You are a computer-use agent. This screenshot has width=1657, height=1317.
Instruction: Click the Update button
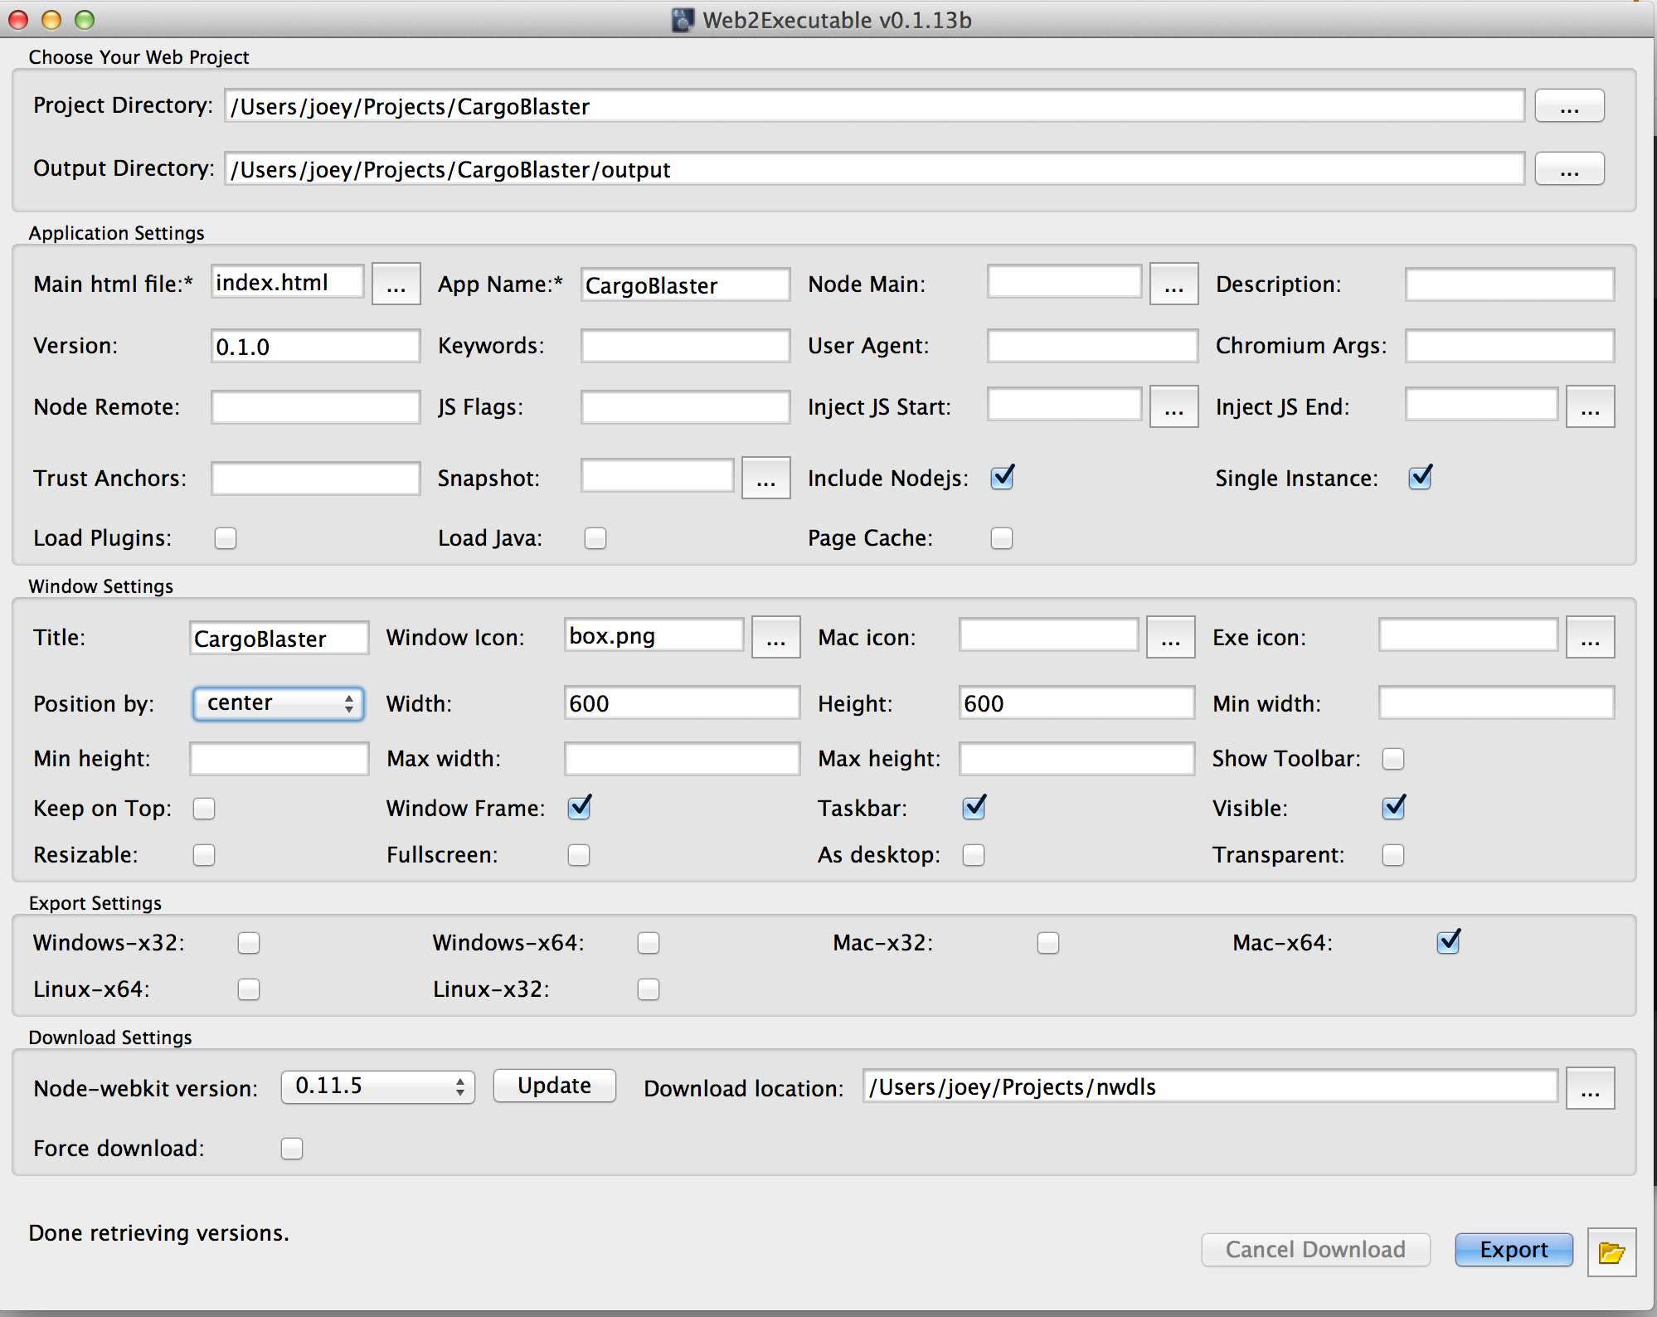point(553,1086)
